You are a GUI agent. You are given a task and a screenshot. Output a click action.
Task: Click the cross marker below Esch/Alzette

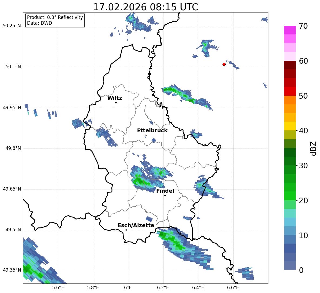pos(126,230)
